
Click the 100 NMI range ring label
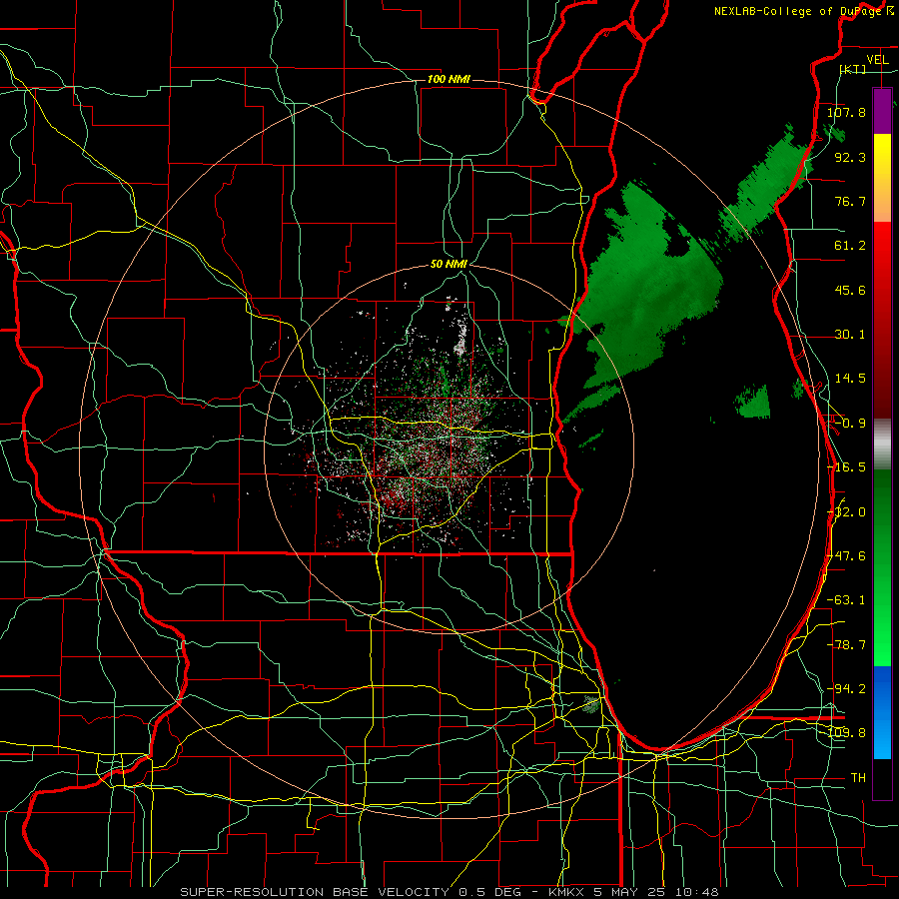(449, 79)
